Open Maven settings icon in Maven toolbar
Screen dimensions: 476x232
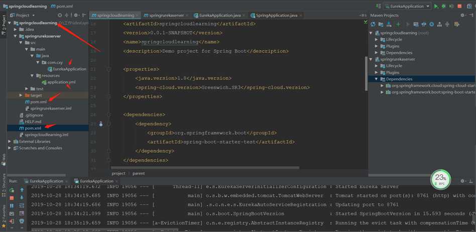pos(456,24)
